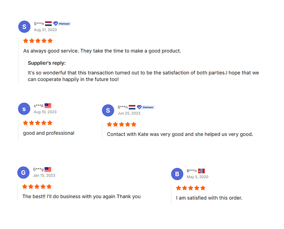Viewport: 284px width, 229px height.
Task: Click the flag next to G***g
Action: (48, 169)
